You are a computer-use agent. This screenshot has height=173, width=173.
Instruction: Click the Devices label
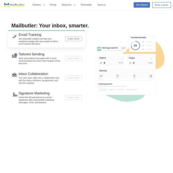103,71
